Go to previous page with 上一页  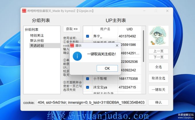[x=158, y=51]
